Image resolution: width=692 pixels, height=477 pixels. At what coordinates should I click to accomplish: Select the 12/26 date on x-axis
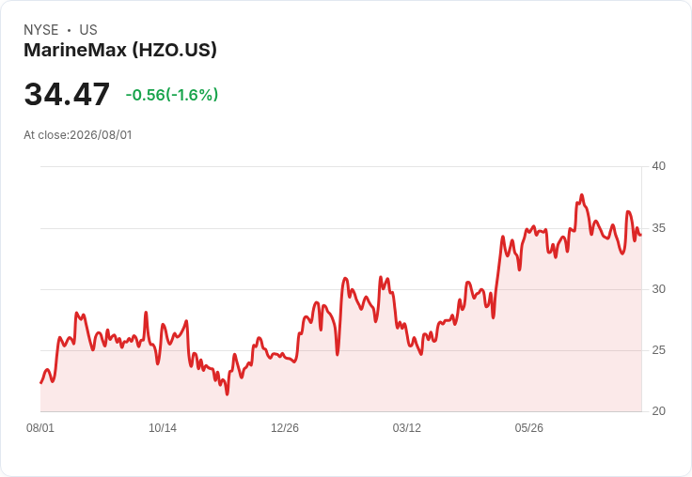285,427
